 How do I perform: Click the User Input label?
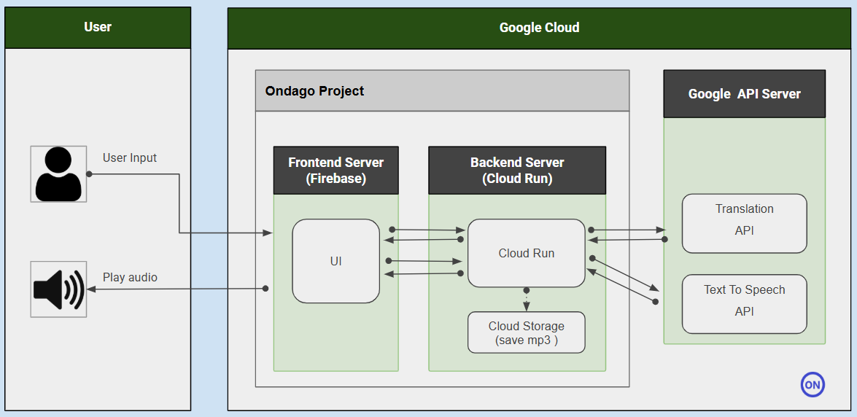coord(130,158)
